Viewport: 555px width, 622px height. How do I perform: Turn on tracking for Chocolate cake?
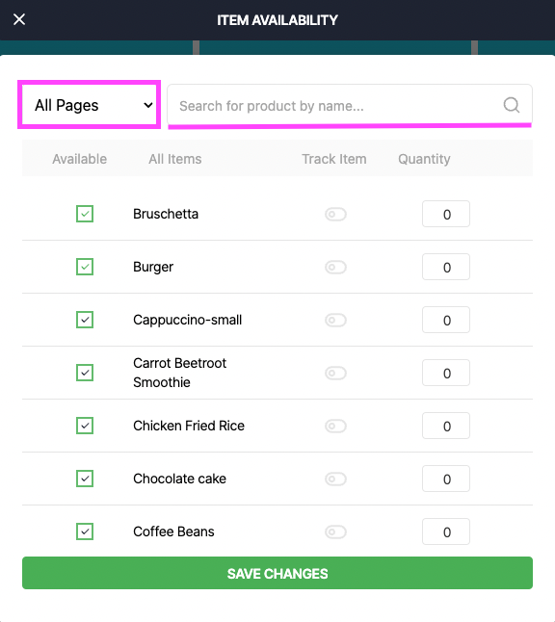335,479
